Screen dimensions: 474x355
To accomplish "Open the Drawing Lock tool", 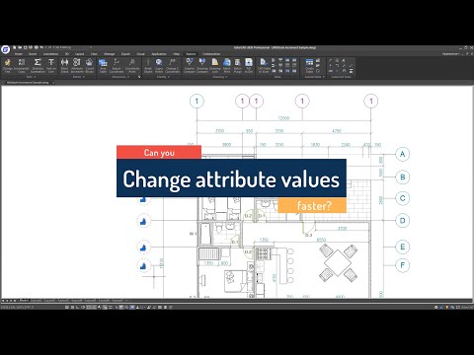I will click(x=215, y=66).
